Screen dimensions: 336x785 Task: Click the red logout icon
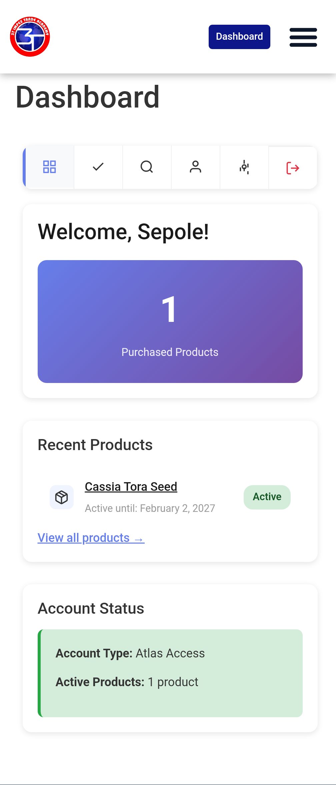click(x=293, y=168)
